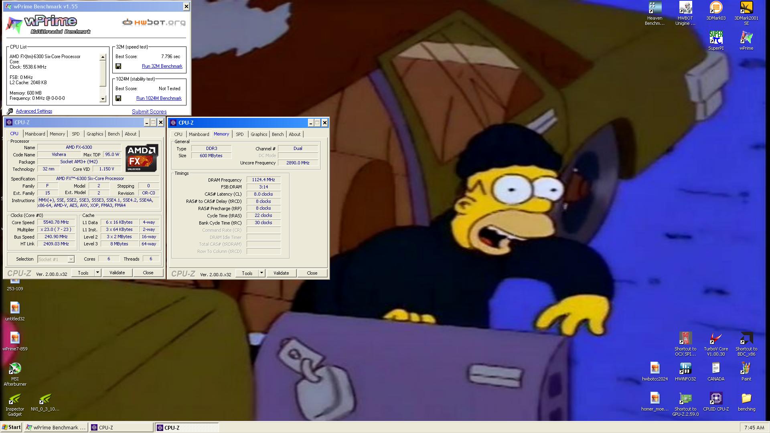Click the save icon beside Run 1024M Benchmark
This screenshot has width=770, height=433.
click(118, 98)
